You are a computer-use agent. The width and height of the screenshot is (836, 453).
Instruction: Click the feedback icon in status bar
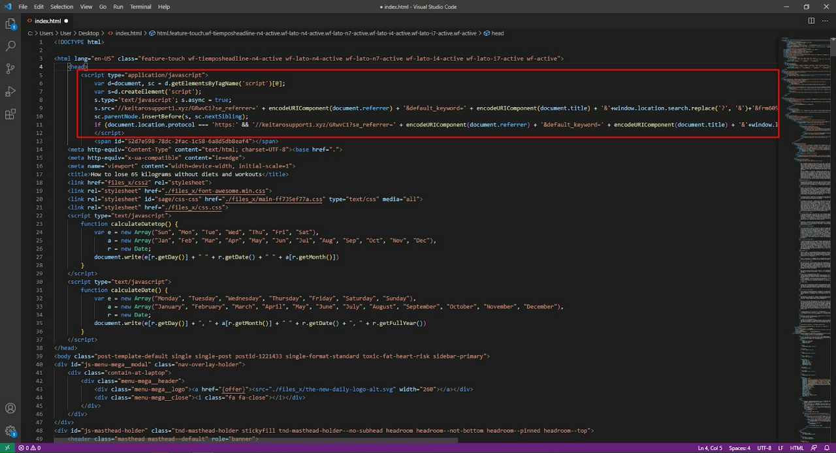tap(814, 448)
